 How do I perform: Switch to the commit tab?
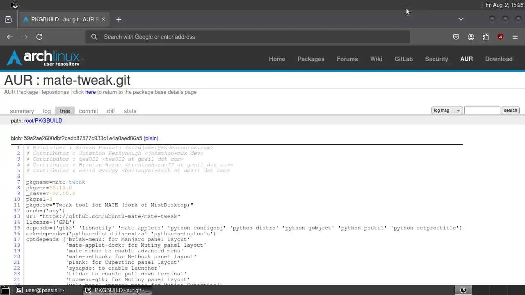pyautogui.click(x=89, y=111)
